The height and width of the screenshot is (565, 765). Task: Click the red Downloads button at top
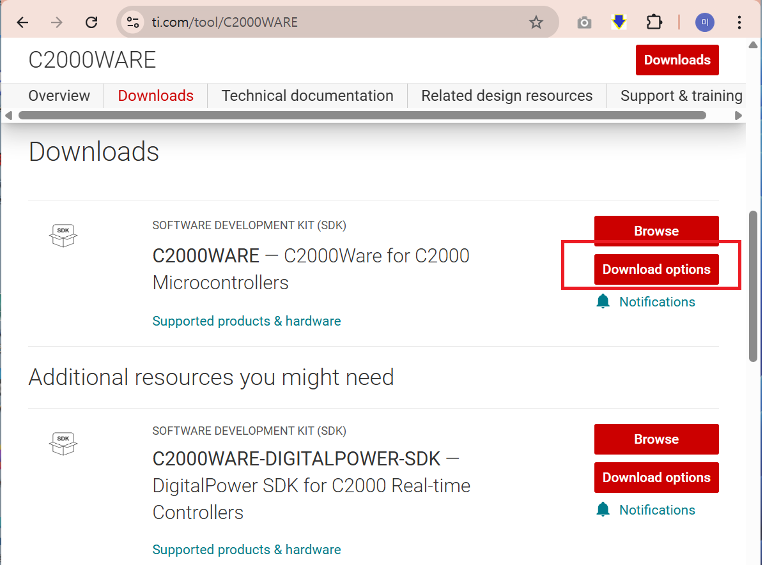(x=677, y=60)
